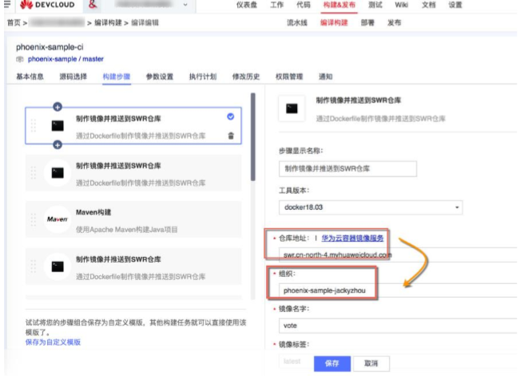Open the hamburger menu beside DevCloud logo
This screenshot has width=524, height=379.
[x=7, y=4]
